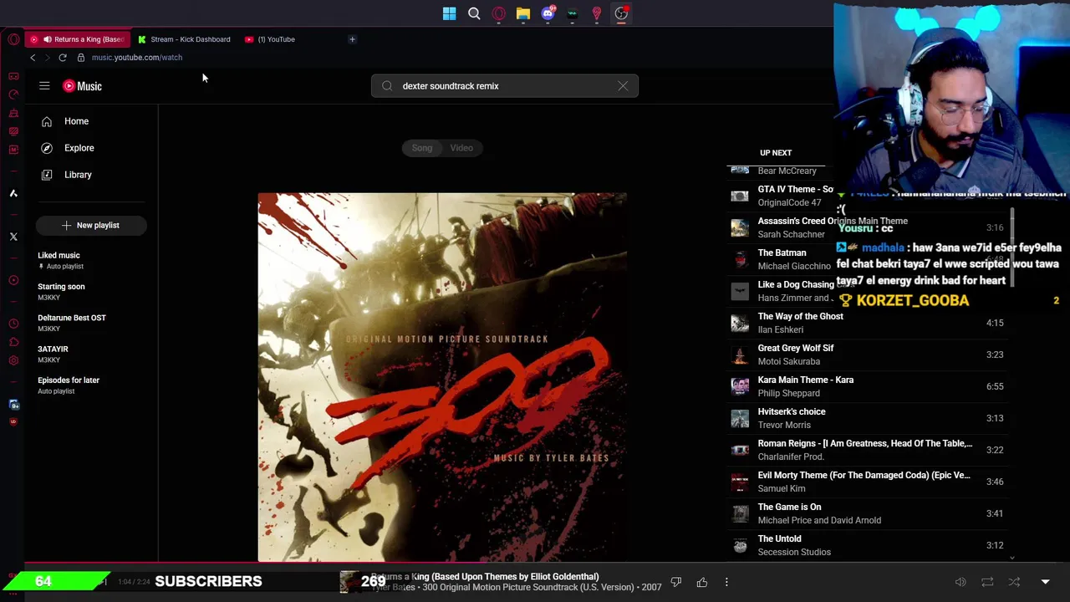
Task: Open Discord from taskbar
Action: click(548, 13)
